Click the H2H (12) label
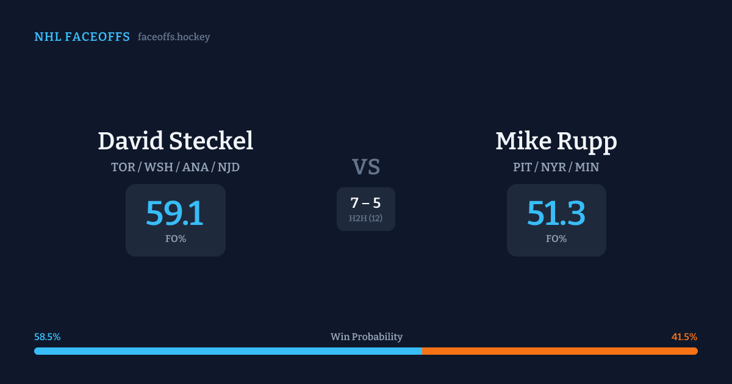This screenshot has height=384, width=732. (x=366, y=218)
